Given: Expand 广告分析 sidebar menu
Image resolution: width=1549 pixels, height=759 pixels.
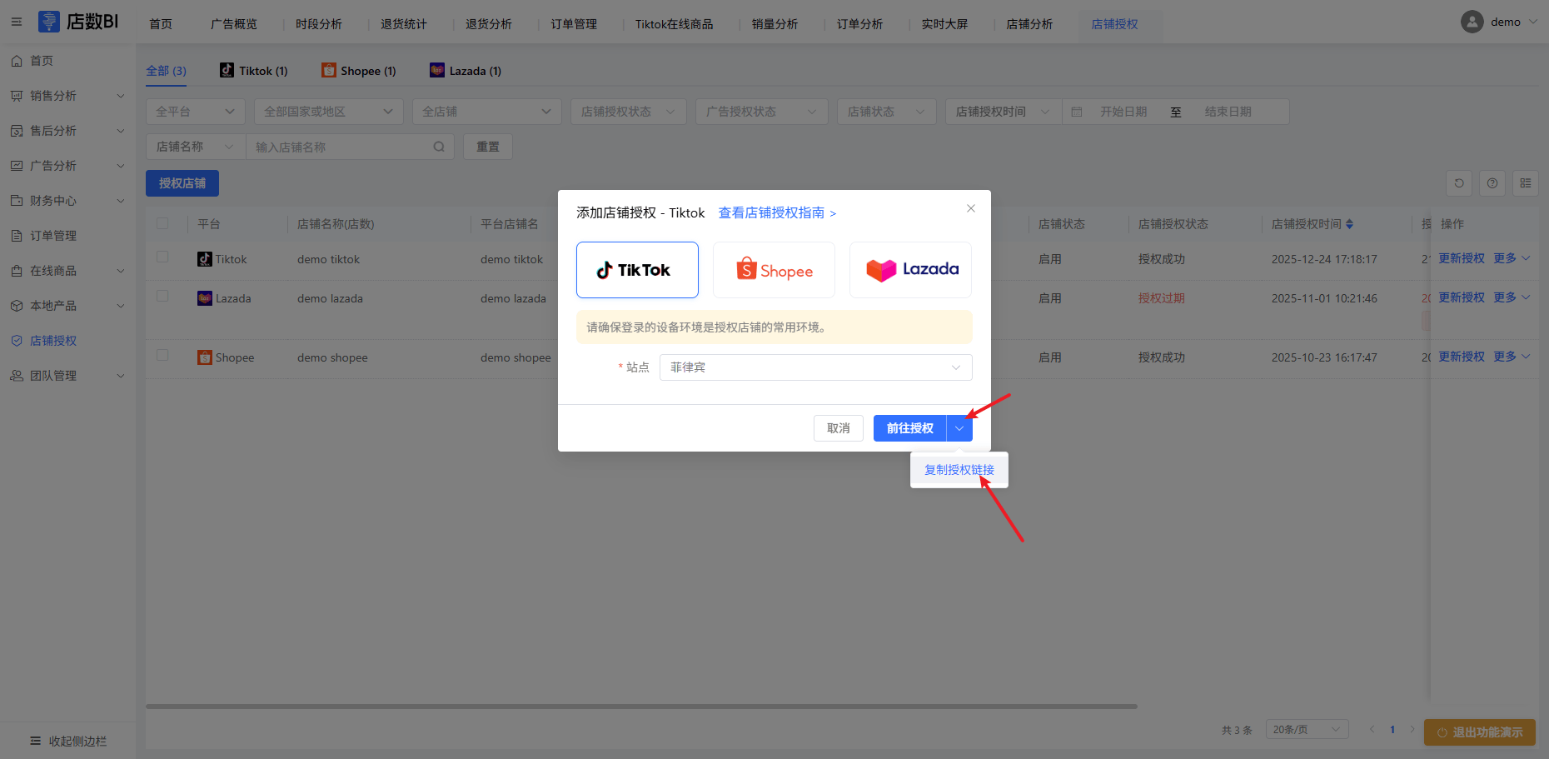Looking at the screenshot, I should click(x=67, y=166).
